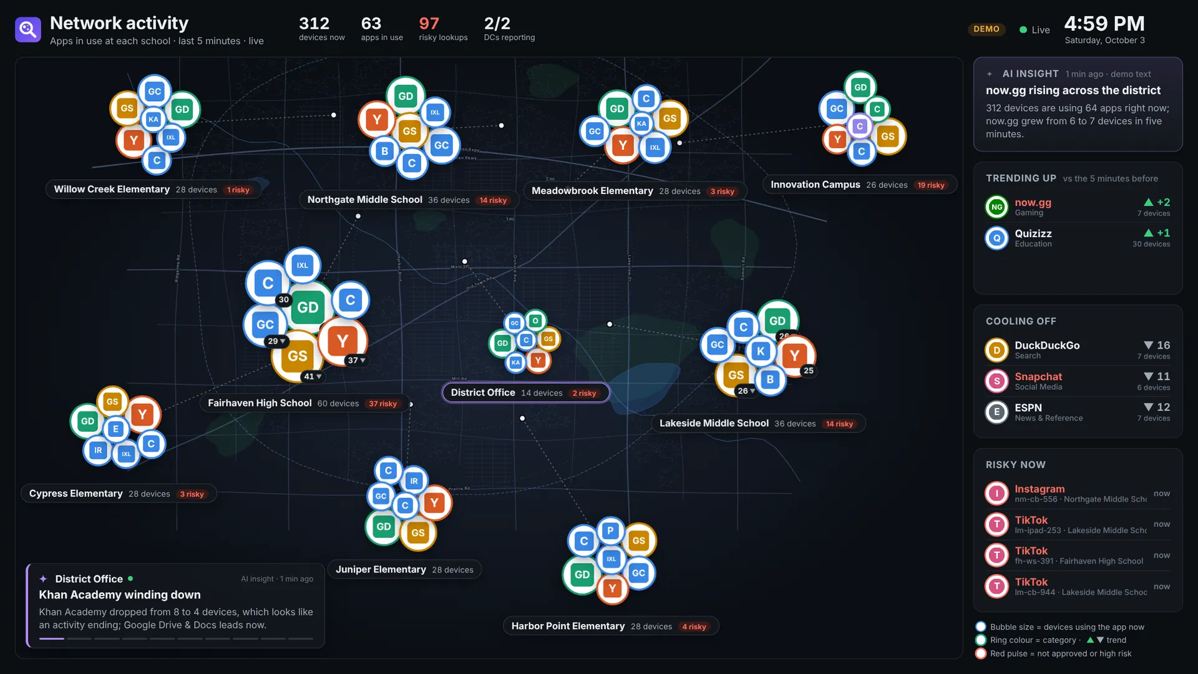
Task: Select the large Y bubble at Fairhaven High
Action: pyautogui.click(x=342, y=341)
